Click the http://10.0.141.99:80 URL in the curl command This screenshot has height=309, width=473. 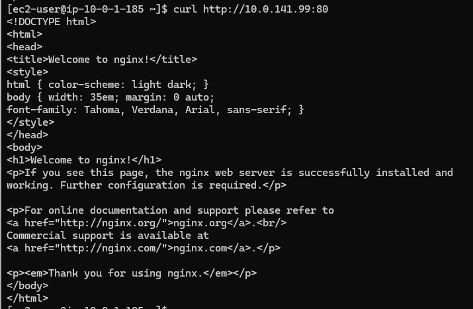click(x=265, y=9)
